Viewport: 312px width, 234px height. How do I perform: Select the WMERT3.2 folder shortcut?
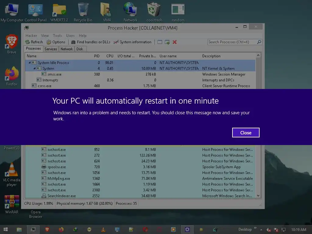[59, 12]
